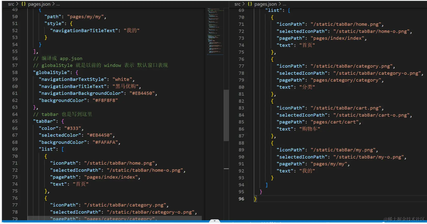The width and height of the screenshot is (427, 224).
Task: Expand the ellipsis breadcrumb in left editor
Action: pos(58,4)
